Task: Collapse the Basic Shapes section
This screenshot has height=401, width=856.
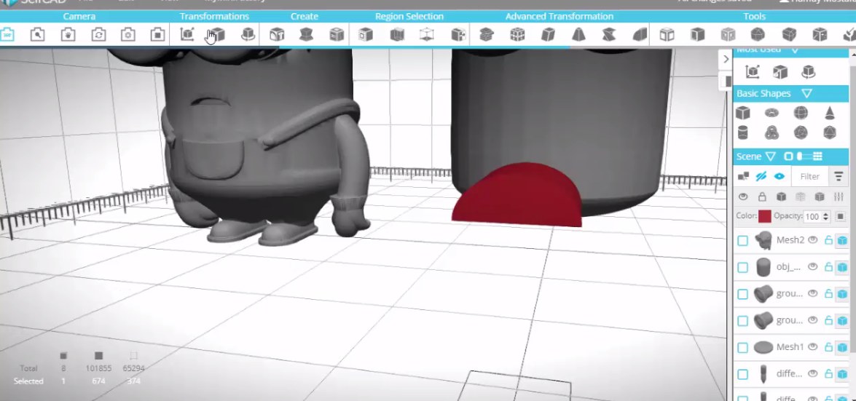Action: (807, 94)
